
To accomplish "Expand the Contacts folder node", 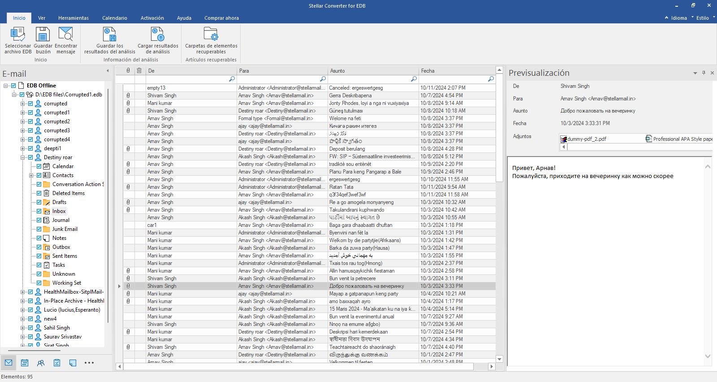I will point(31,175).
